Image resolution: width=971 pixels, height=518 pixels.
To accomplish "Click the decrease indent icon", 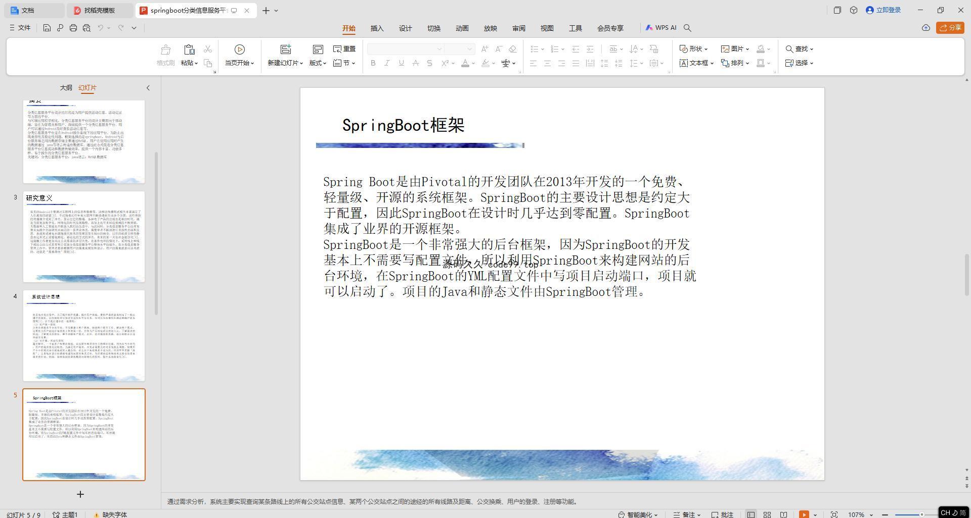I will (x=576, y=49).
